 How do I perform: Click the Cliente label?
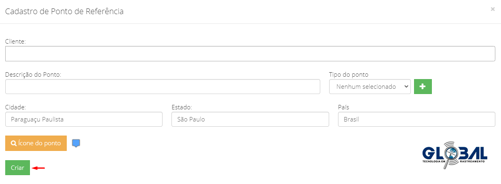coord(15,42)
